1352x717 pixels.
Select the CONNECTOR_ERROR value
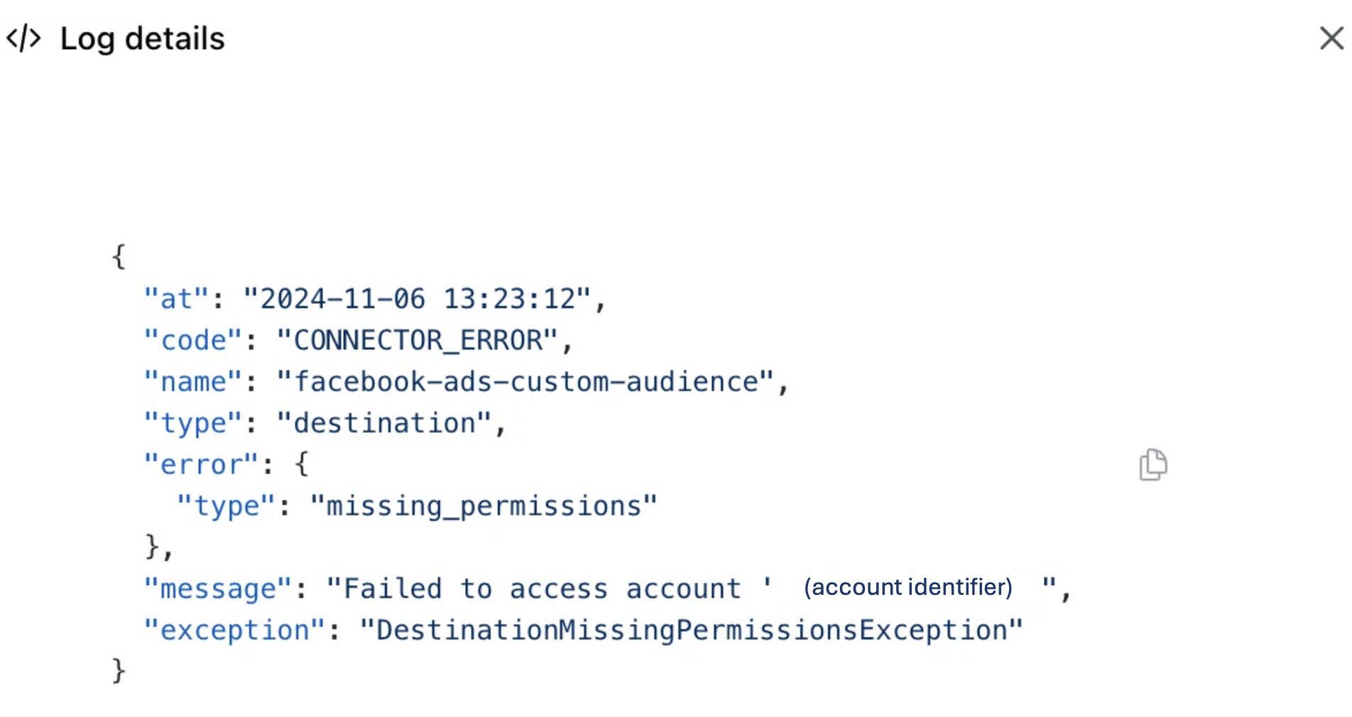point(417,341)
